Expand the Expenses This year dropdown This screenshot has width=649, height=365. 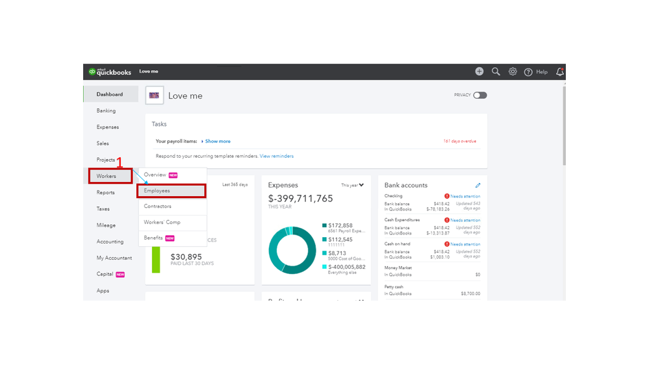tap(352, 185)
